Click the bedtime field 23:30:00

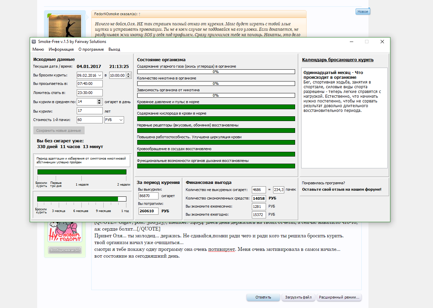tap(90, 93)
